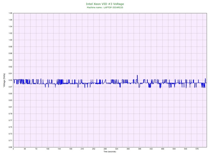Click the 216 seconds x-axis label
The width and height of the screenshot is (210, 157).
pyautogui.click(x=82, y=149)
